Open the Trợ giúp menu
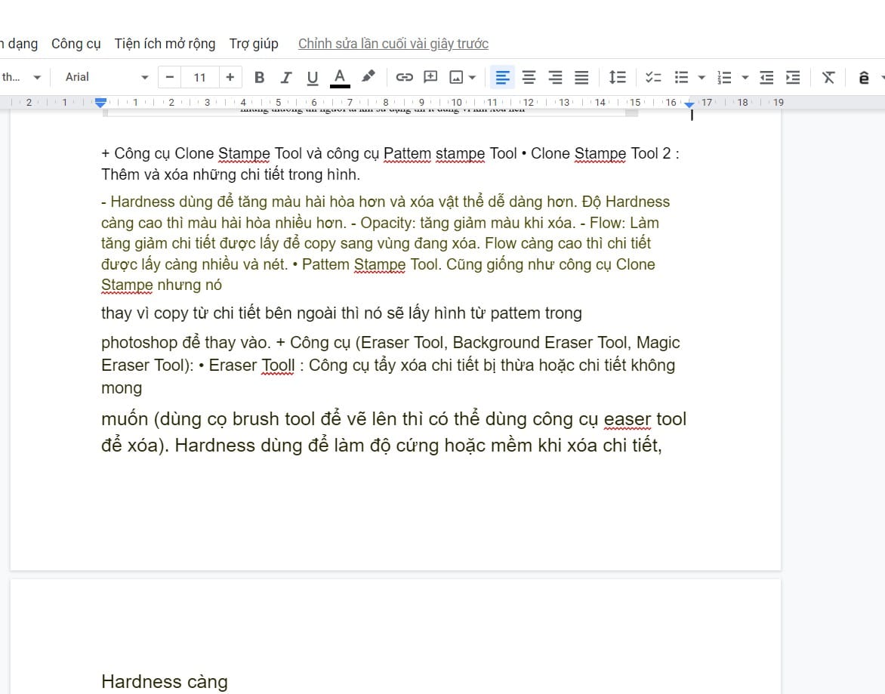 [x=254, y=44]
